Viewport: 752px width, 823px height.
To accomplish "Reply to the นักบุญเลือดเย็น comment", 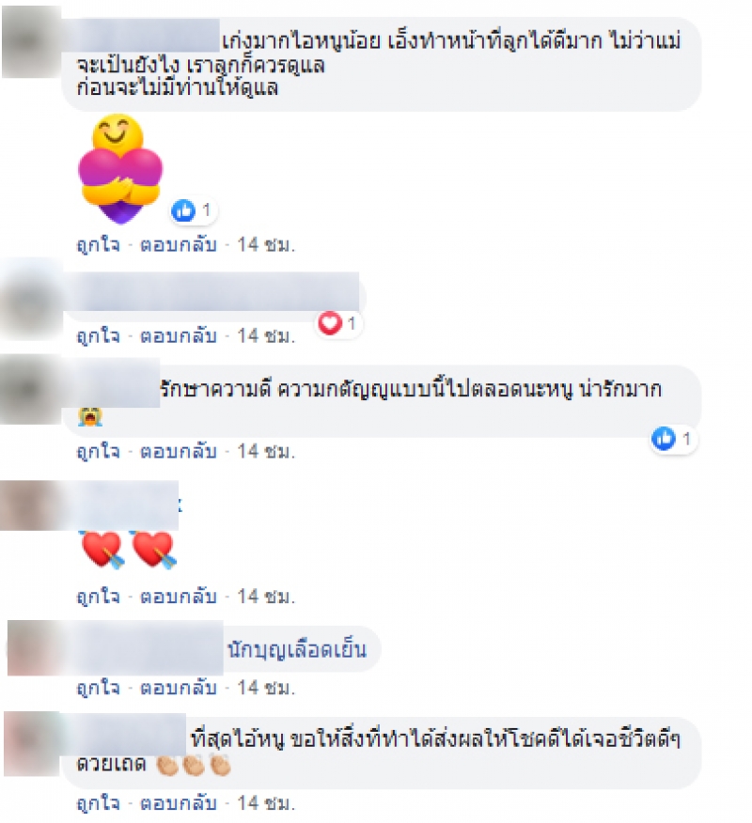I will coord(179,688).
